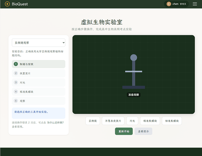Viewport: 202px width, 156px height.
Task: Choose the 粗准焦螺旋 tool button
Action: coord(150,121)
